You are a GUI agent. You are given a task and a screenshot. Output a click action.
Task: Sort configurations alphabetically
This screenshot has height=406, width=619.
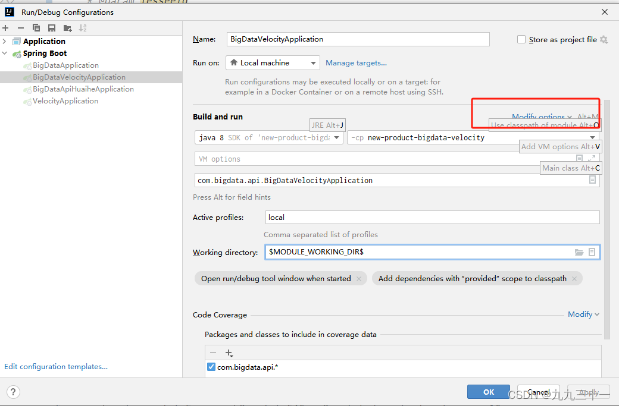[x=83, y=28]
